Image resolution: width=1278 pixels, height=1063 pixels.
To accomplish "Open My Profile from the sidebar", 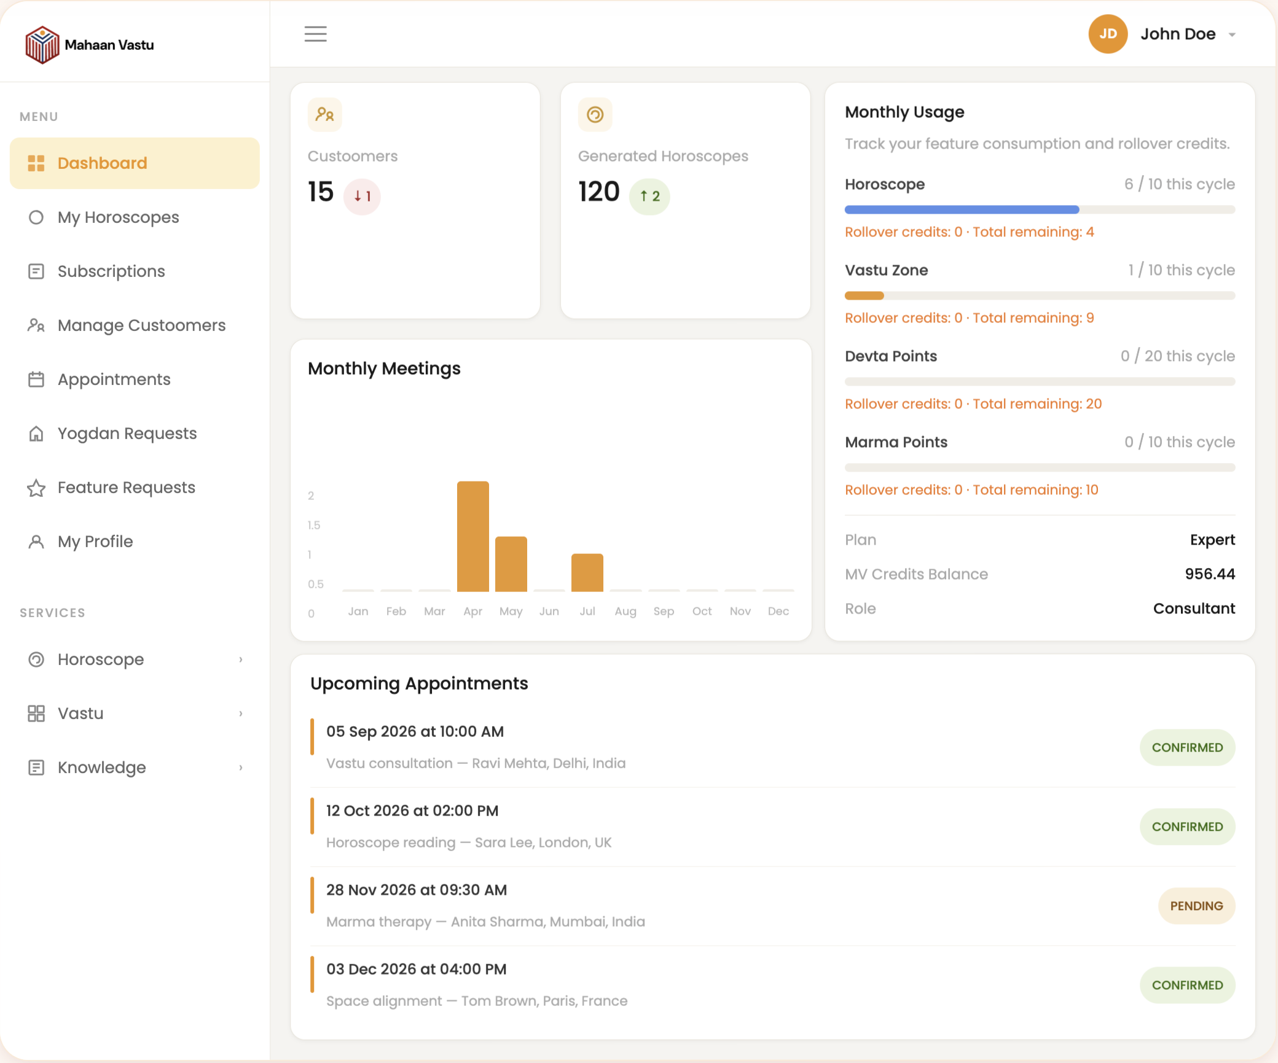I will pyautogui.click(x=135, y=542).
